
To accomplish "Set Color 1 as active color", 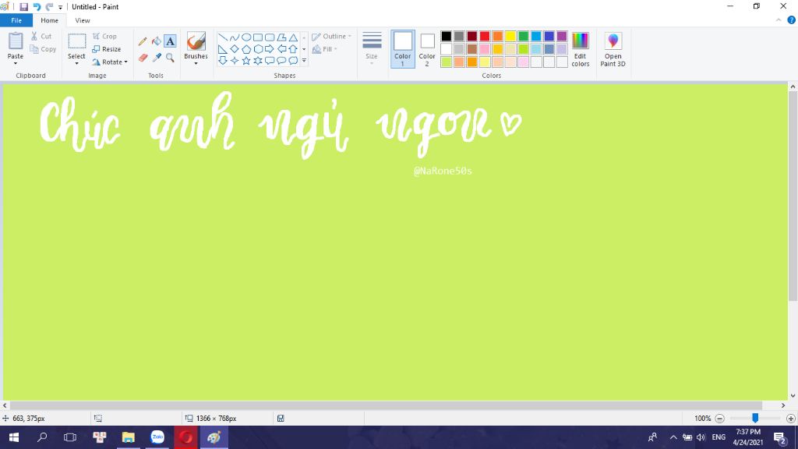I will (x=403, y=49).
